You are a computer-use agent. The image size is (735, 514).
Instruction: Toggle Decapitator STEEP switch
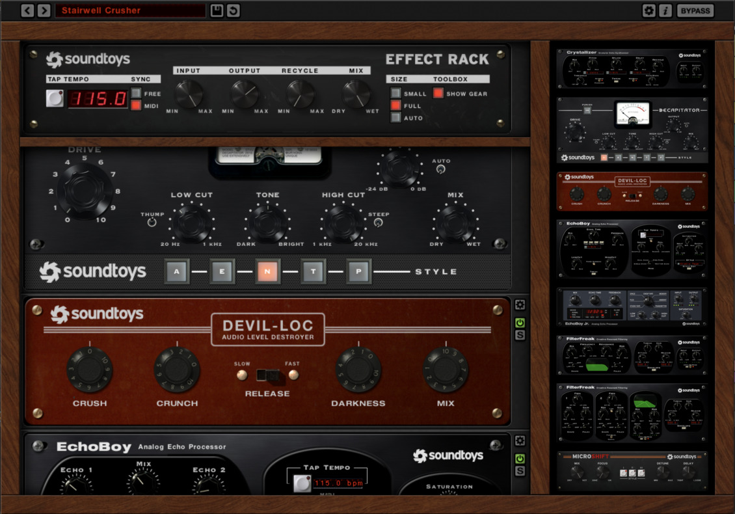point(379,223)
